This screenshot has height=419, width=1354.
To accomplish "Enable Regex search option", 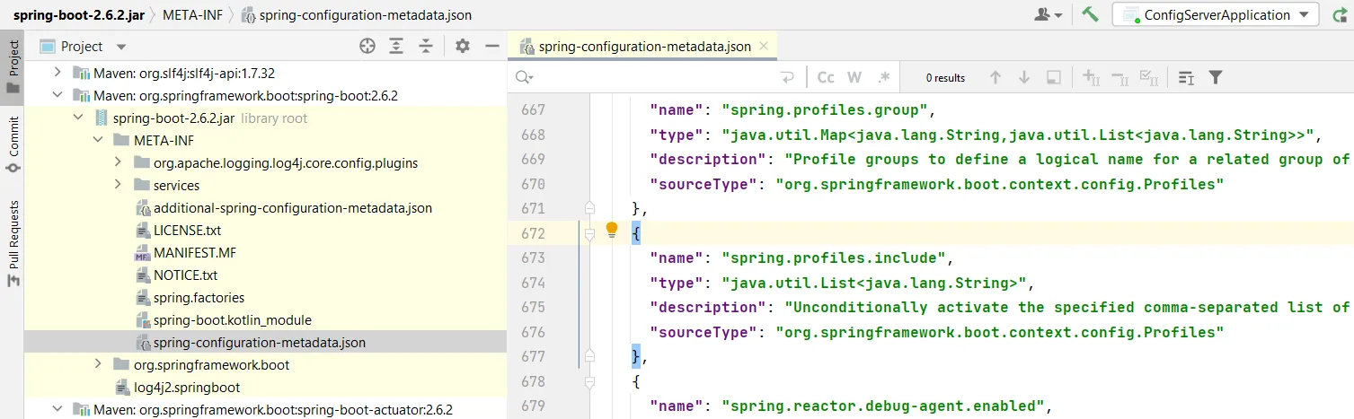I will (883, 77).
